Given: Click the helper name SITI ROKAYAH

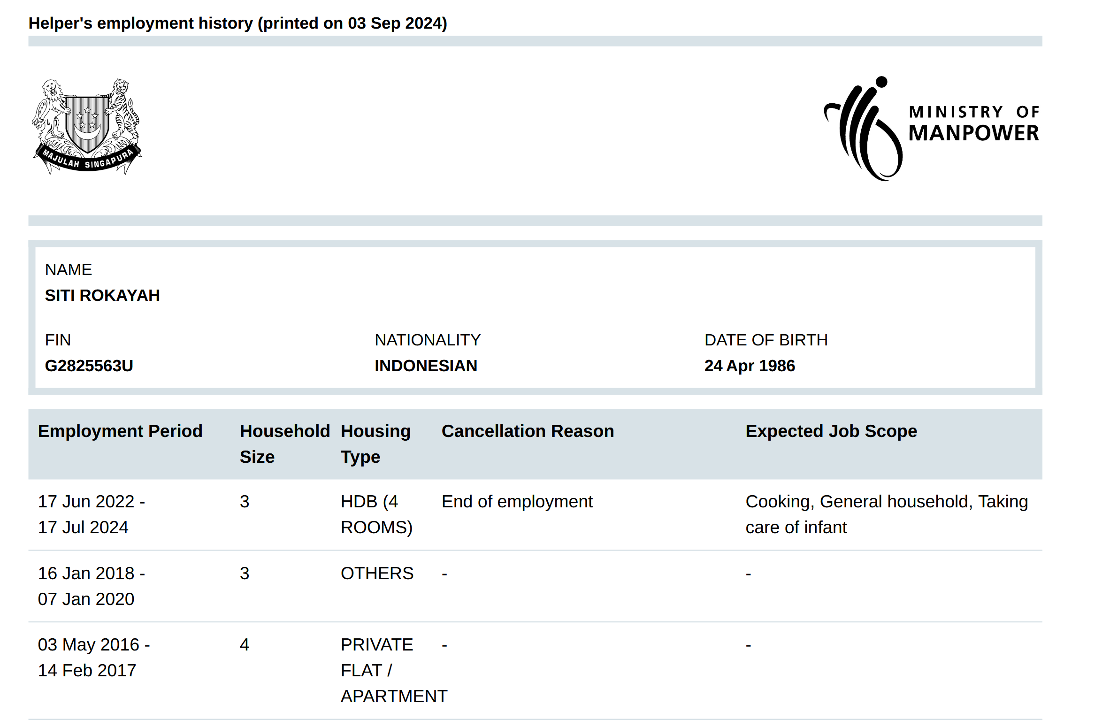Looking at the screenshot, I should click(102, 295).
